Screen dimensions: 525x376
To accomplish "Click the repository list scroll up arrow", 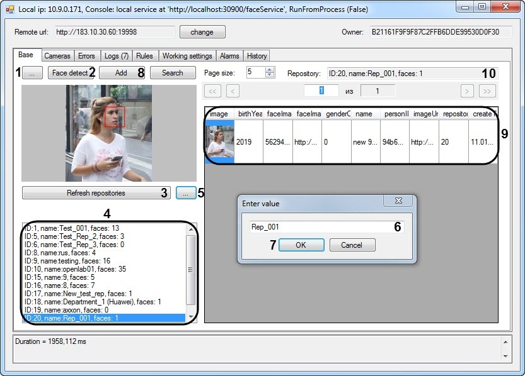I will pos(191,229).
